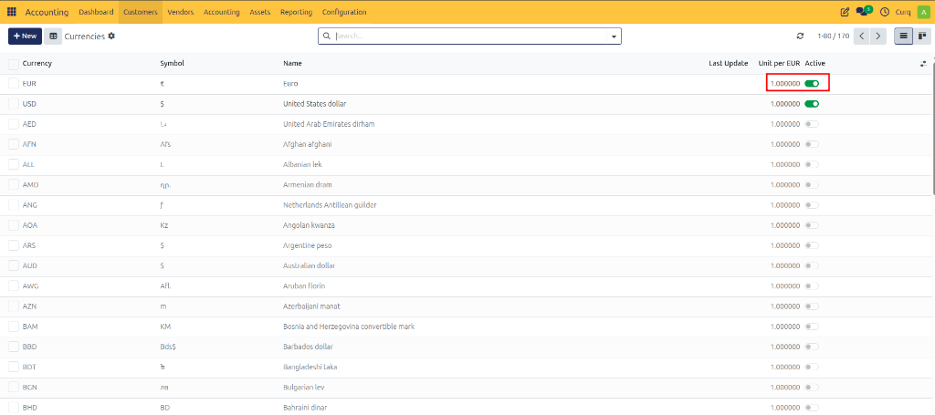935x415 pixels.
Task: Open optional columns adjust icon
Action: (x=923, y=63)
